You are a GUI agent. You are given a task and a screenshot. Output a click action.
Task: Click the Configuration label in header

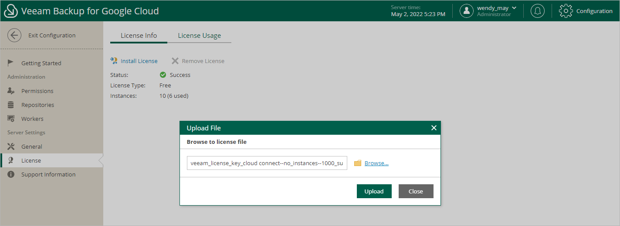pos(594,11)
